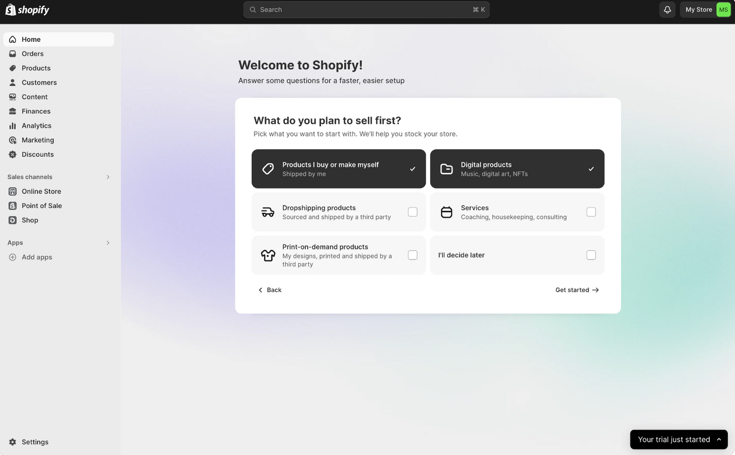Open Settings at the sidebar bottom

click(x=58, y=442)
